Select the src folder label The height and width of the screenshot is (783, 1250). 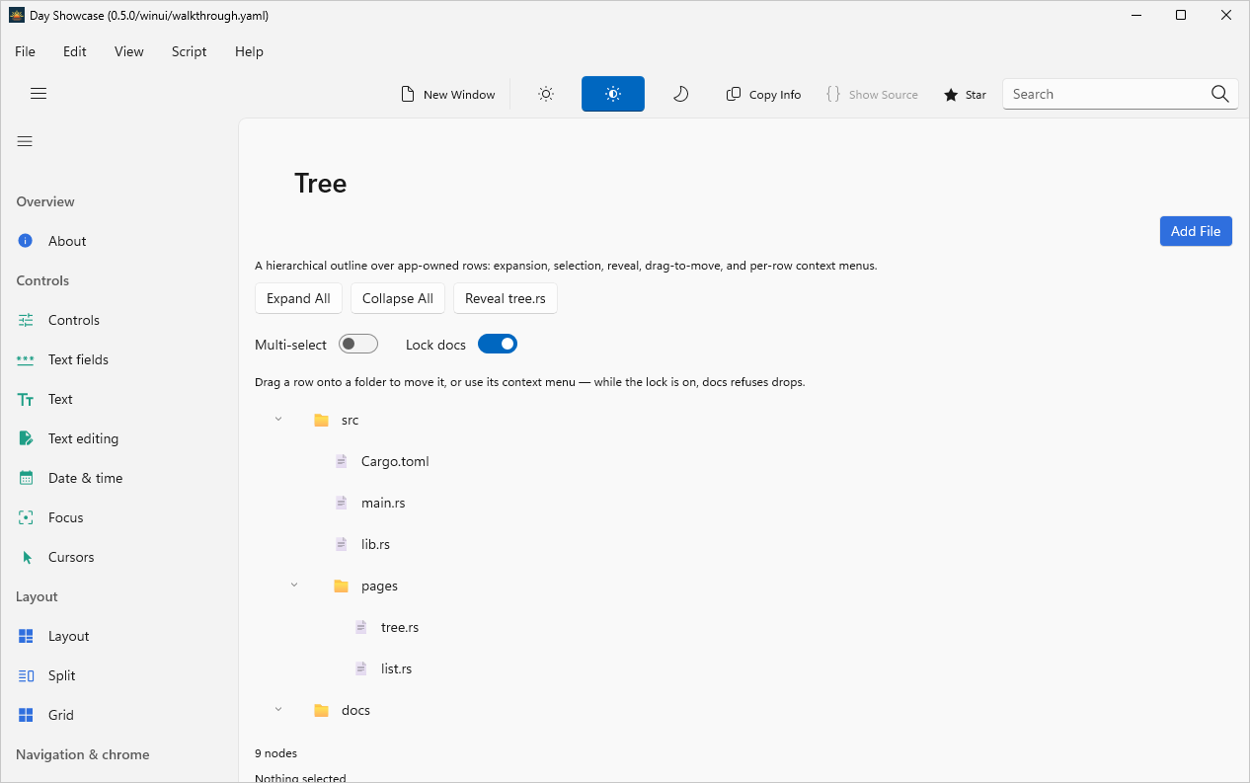click(350, 420)
